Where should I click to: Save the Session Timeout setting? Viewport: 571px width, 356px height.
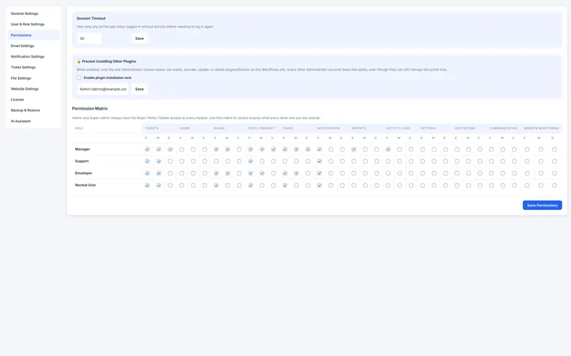pos(139,38)
